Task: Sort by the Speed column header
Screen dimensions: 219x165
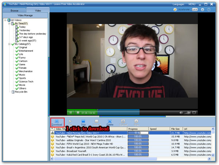Action: pyautogui.click(x=160, y=129)
